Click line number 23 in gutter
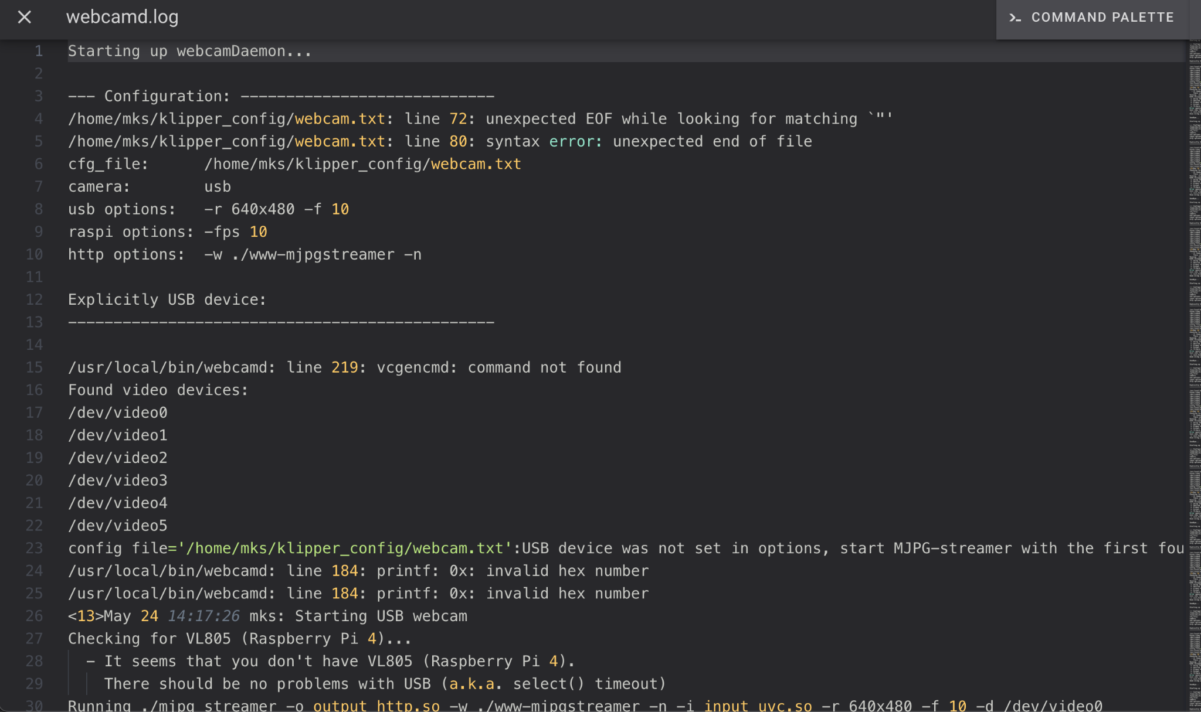This screenshot has height=712, width=1201. click(35, 548)
